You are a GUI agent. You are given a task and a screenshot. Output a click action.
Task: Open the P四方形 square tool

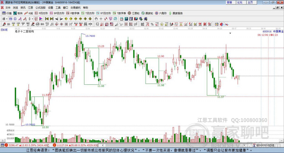click(x=41, y=13)
